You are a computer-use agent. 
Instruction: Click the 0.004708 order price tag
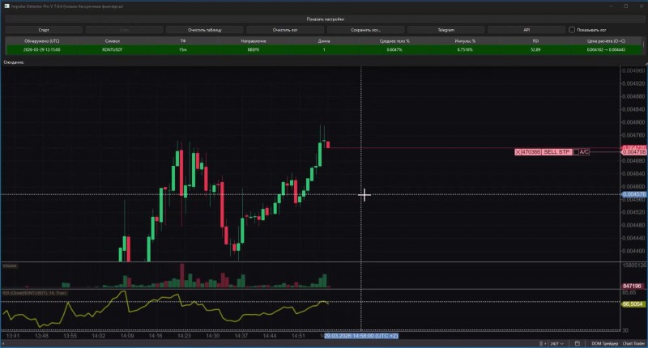pos(634,152)
